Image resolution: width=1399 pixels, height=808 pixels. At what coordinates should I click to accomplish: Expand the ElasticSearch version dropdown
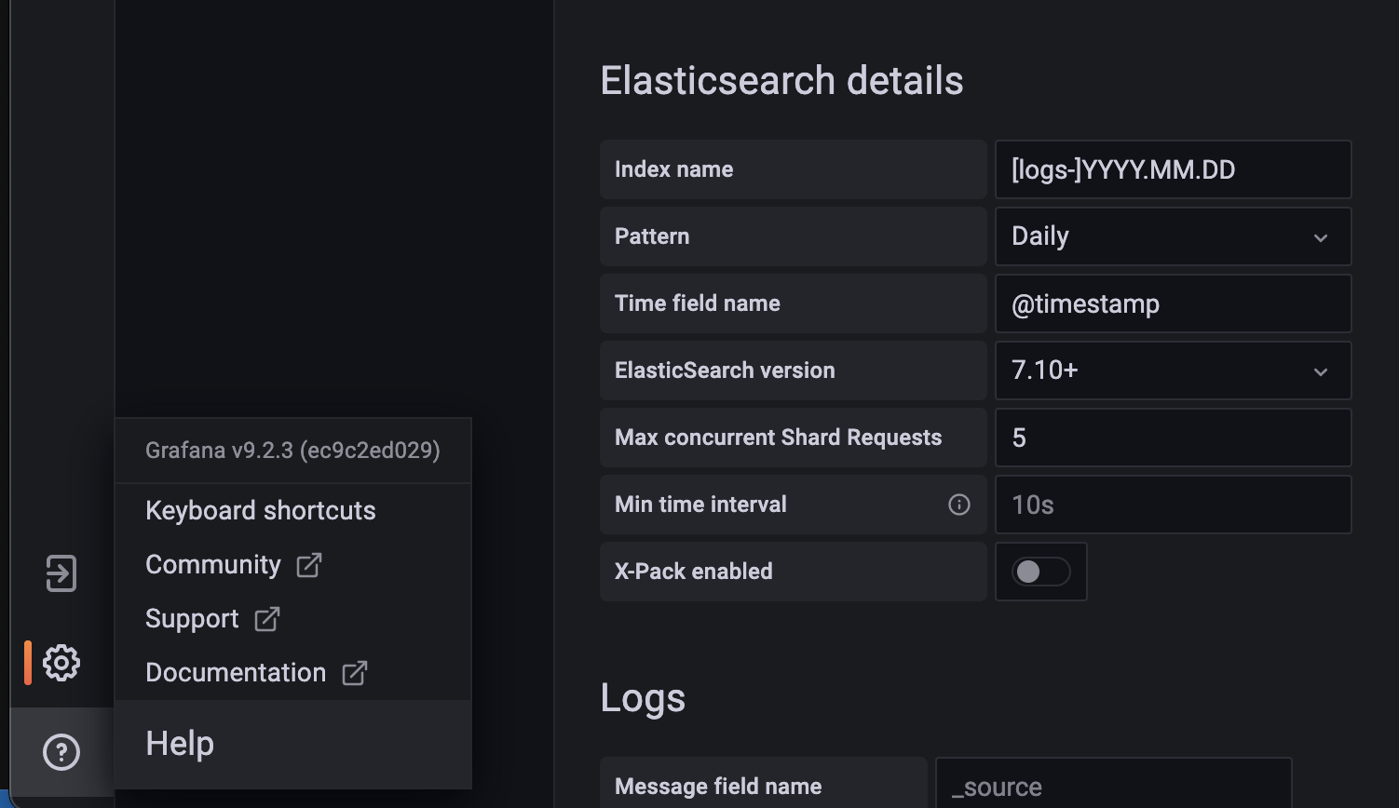point(1173,370)
